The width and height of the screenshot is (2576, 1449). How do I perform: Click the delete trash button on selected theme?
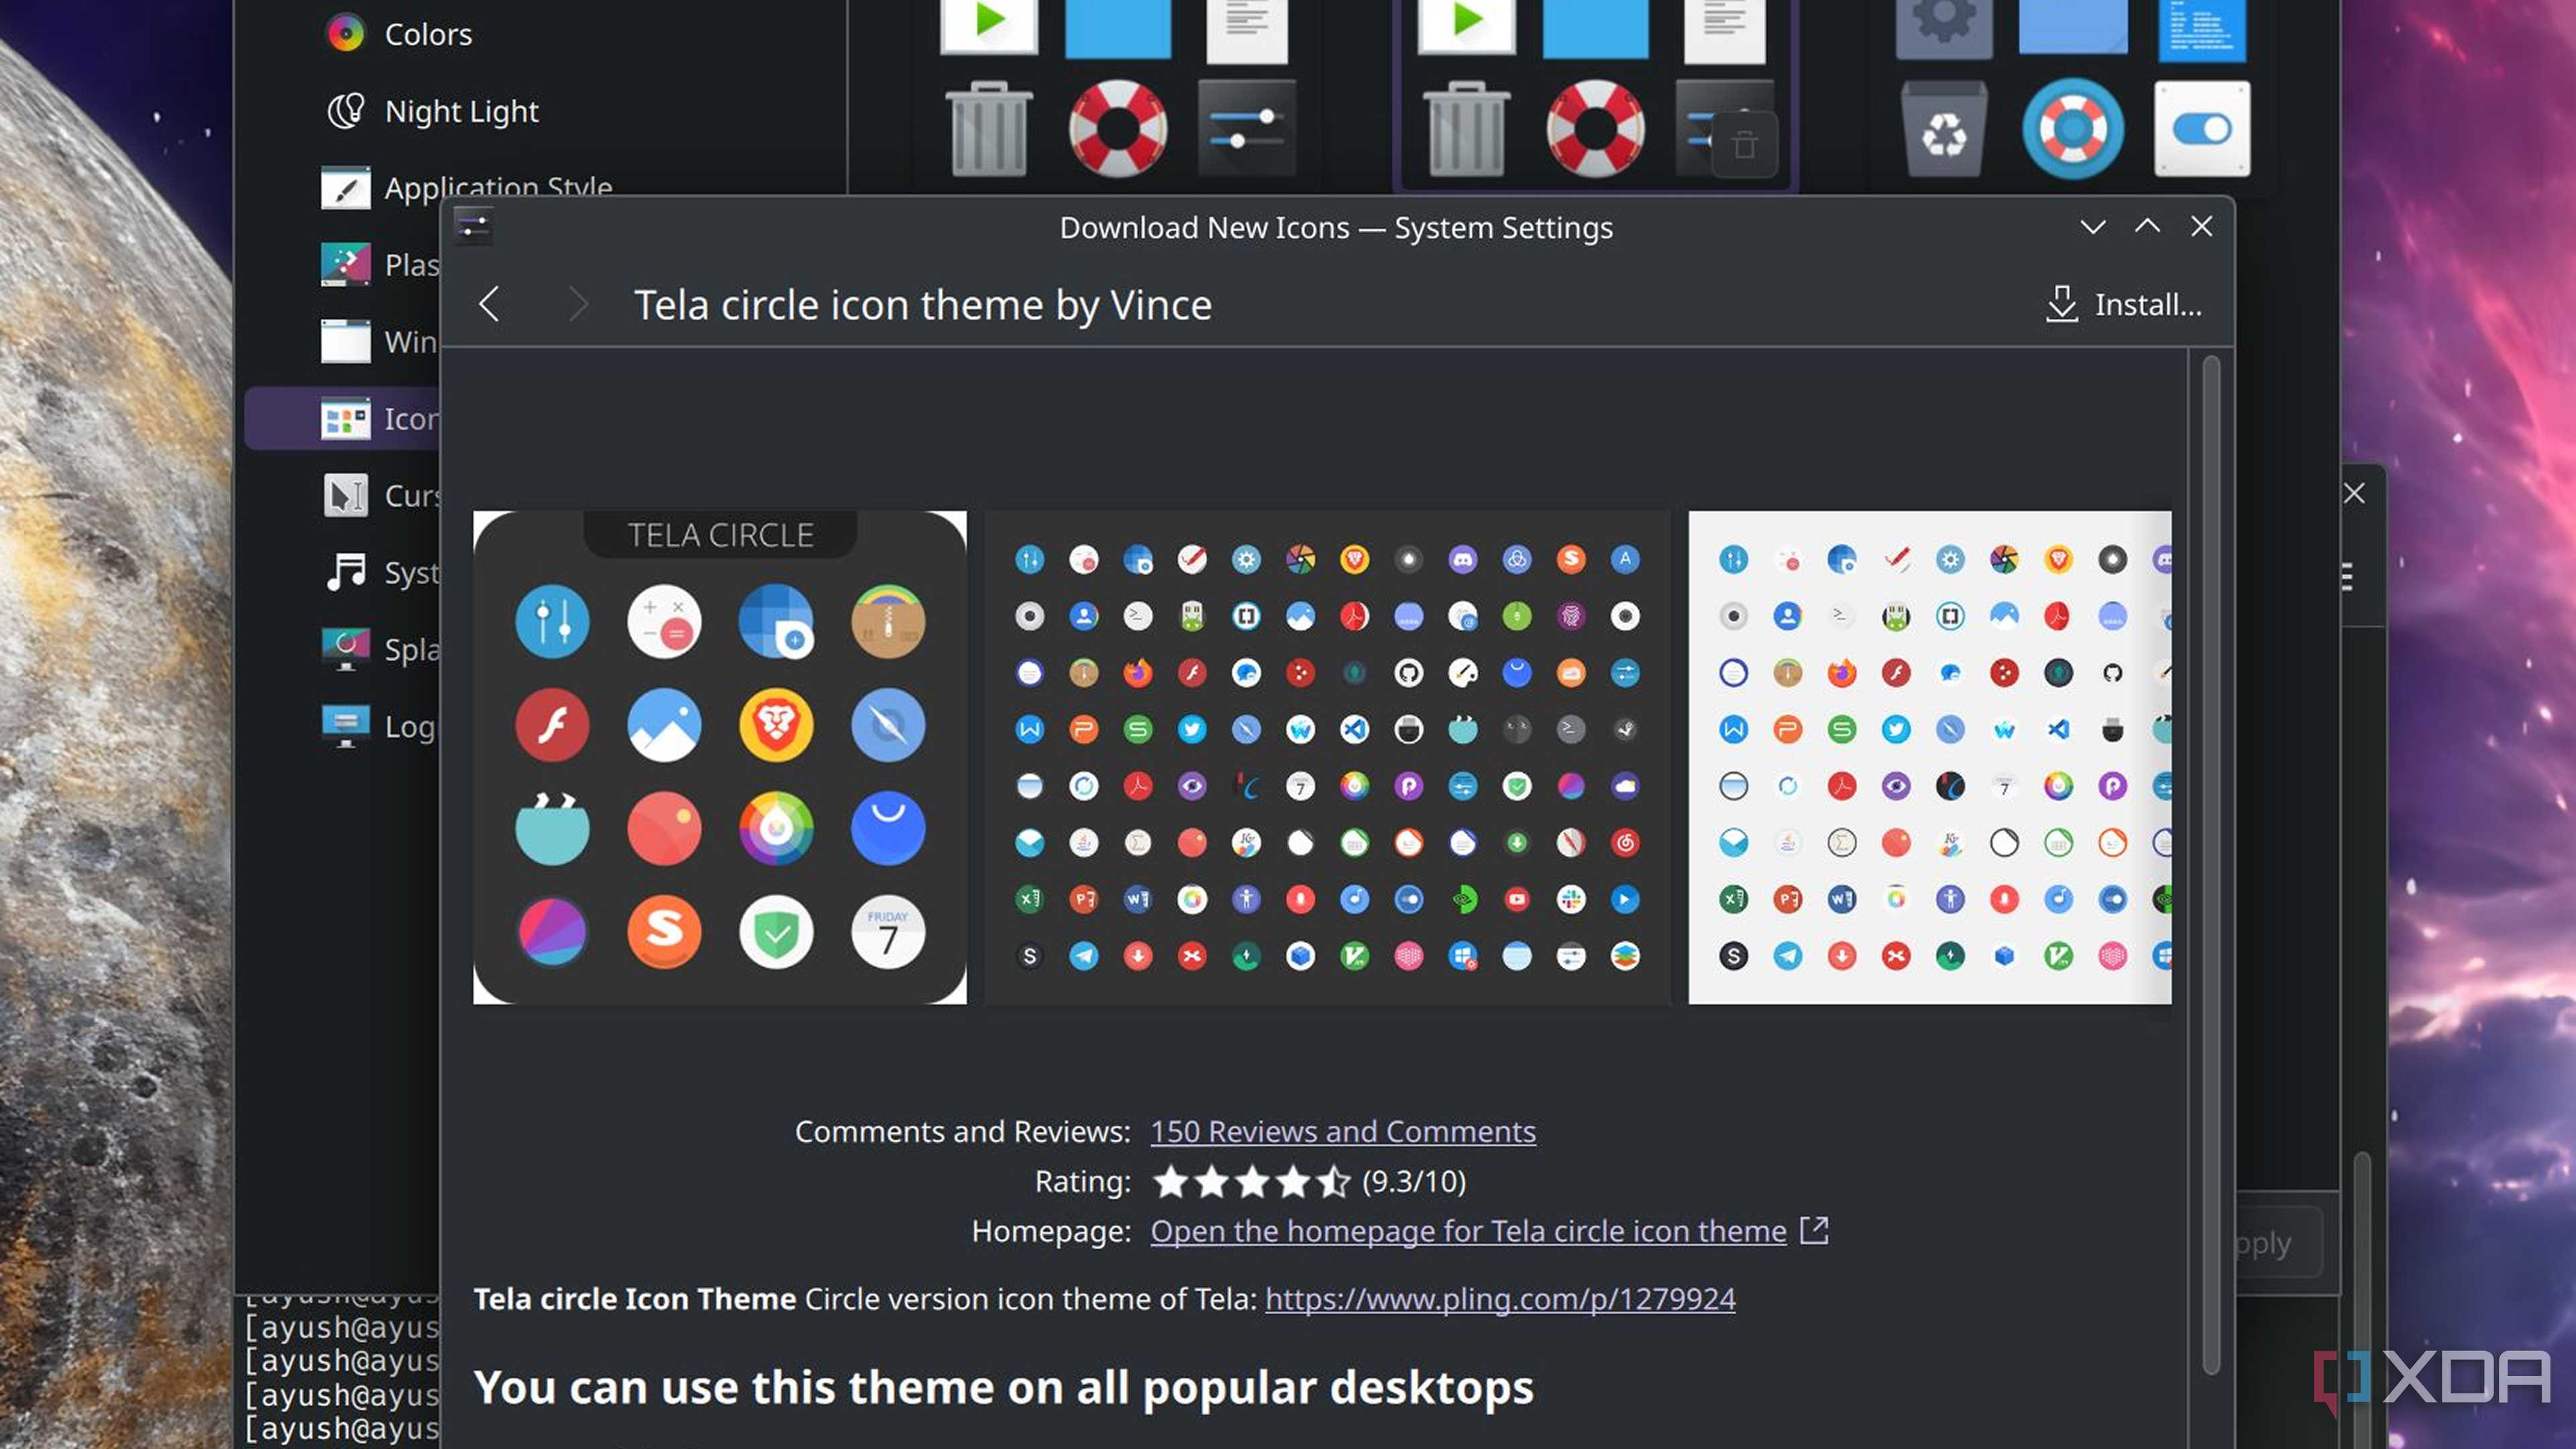pos(1745,146)
